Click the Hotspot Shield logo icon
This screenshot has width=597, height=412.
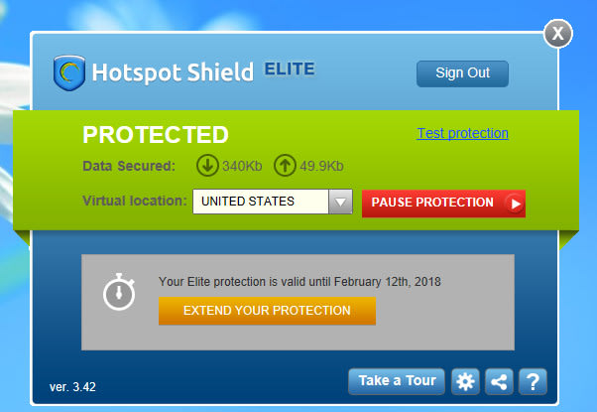coord(69,72)
